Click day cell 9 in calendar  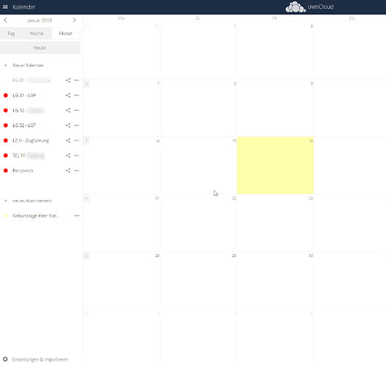point(275,108)
